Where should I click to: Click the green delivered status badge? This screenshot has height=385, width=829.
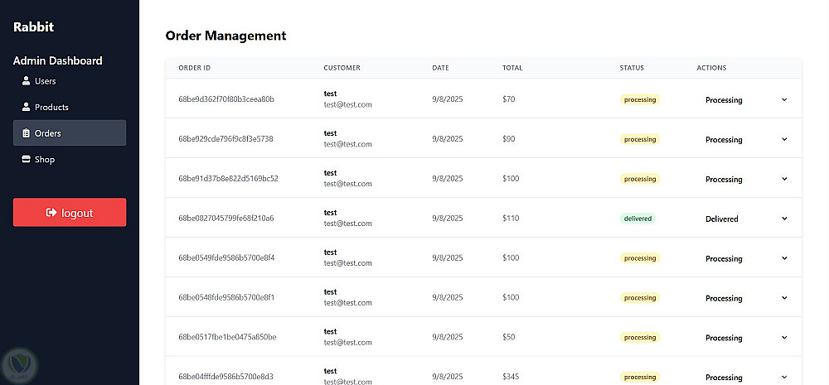tap(638, 219)
